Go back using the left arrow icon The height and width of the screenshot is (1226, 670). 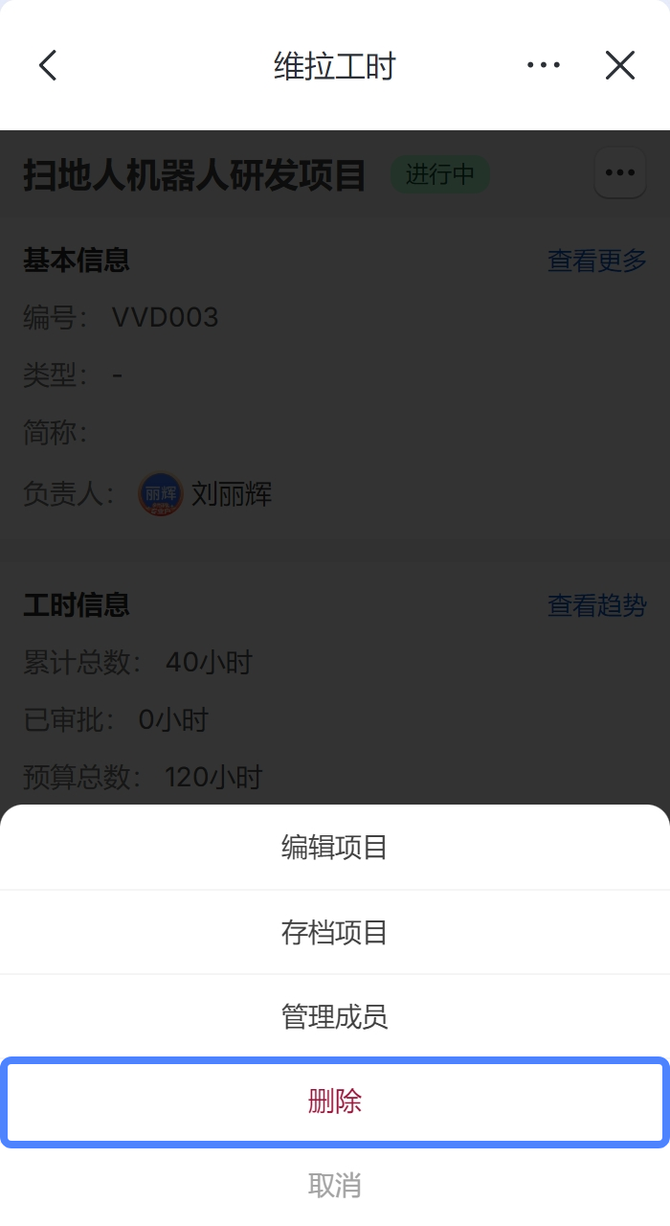pyautogui.click(x=47, y=65)
